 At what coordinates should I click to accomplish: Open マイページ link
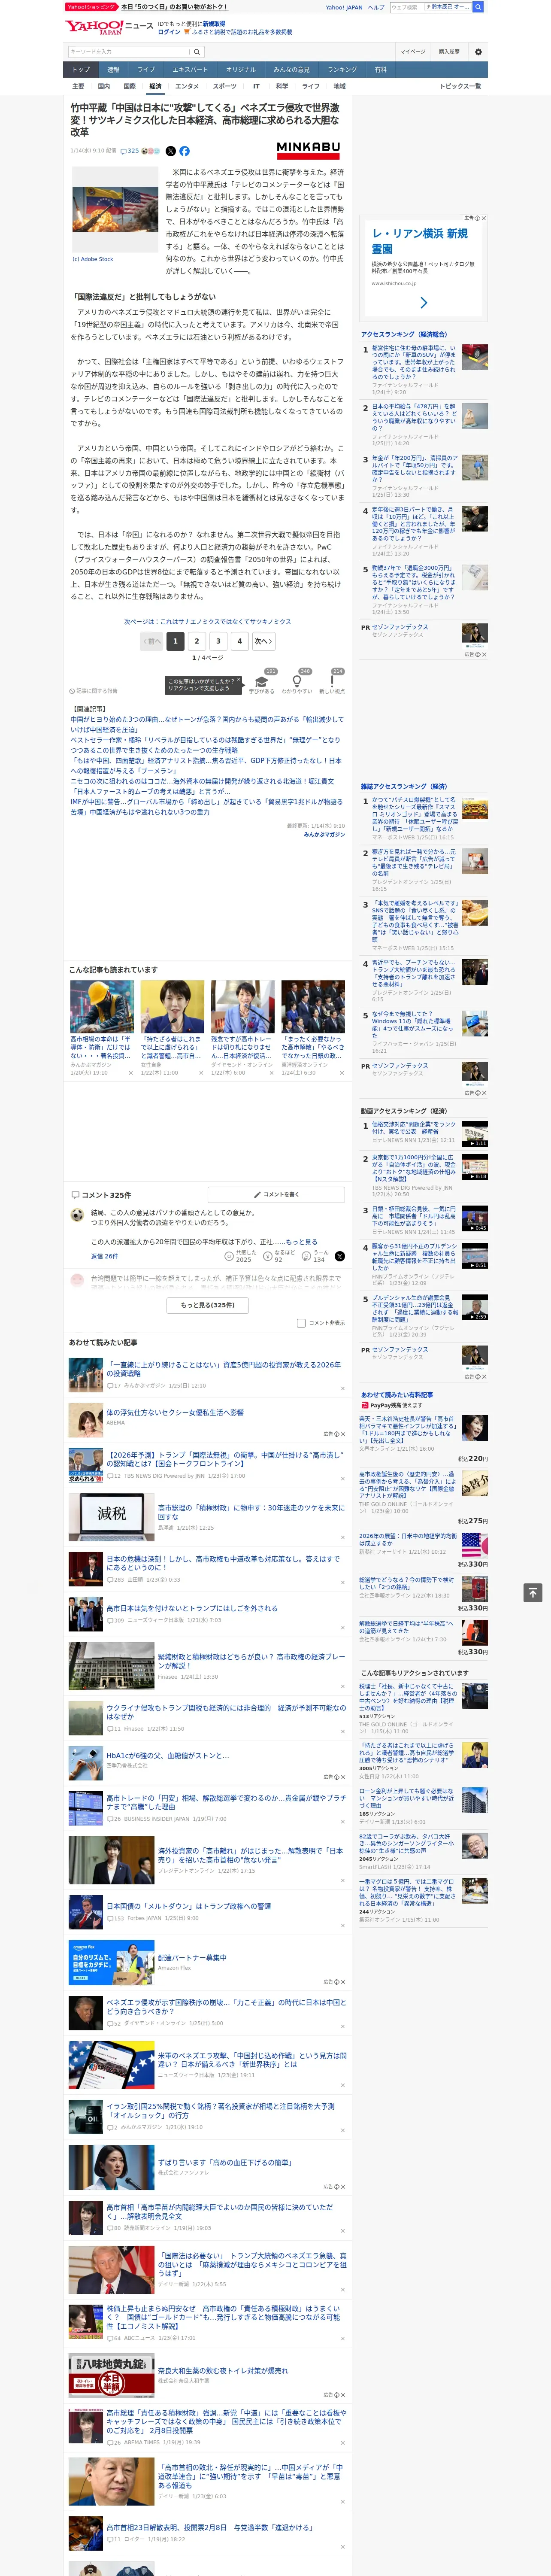pos(412,51)
